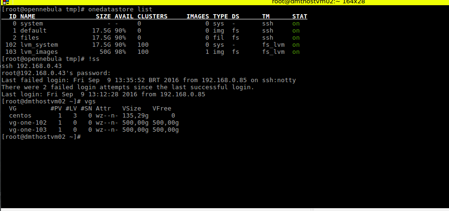Select the SIZE column header
449x211 pixels.
tap(103, 17)
